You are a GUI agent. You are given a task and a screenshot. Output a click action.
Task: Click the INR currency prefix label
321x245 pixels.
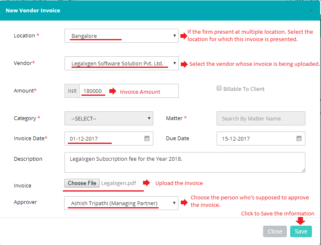pos(72,91)
